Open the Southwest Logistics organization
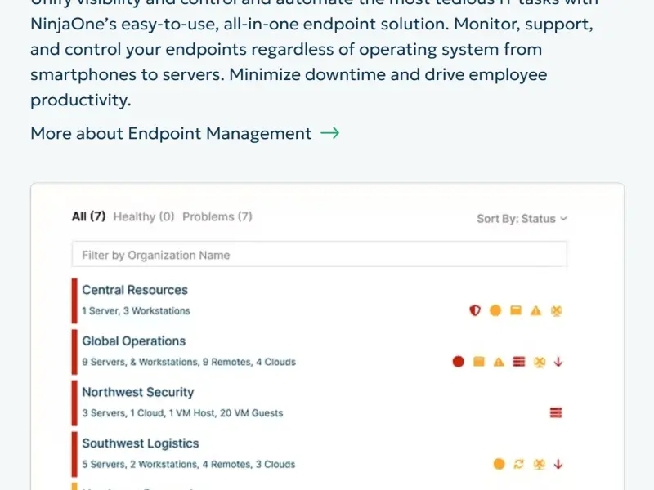 [x=141, y=443]
